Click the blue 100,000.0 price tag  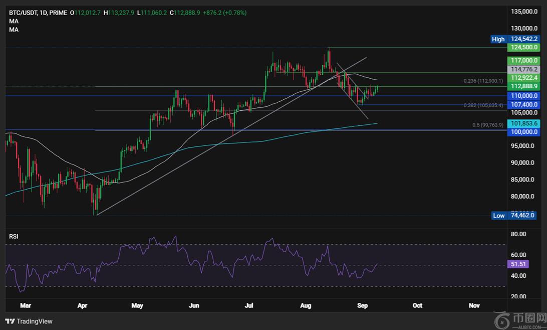click(523, 131)
